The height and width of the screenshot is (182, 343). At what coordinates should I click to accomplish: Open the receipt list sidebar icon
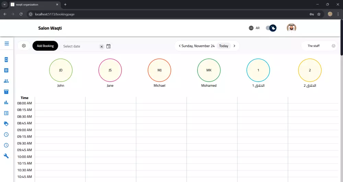click(x=6, y=70)
